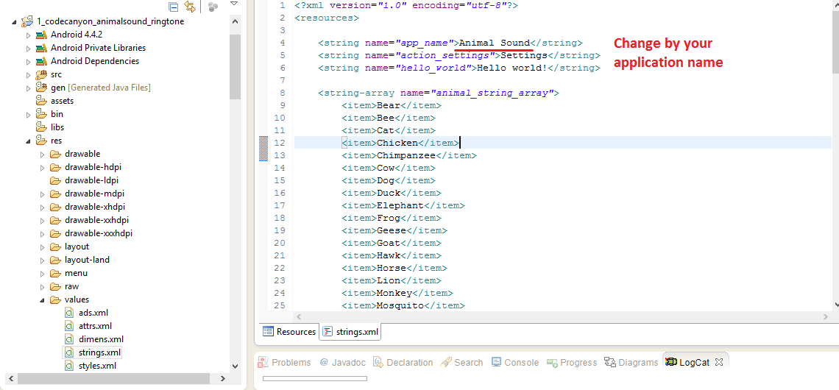The image size is (839, 390).
Task: Expand the raw folder arrow
Action: [x=43, y=287]
